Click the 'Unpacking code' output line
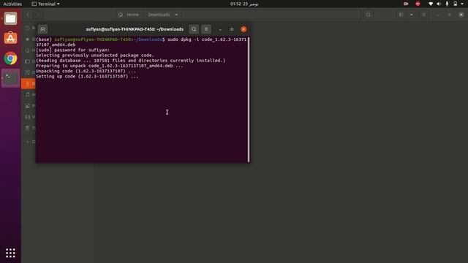Screen dimensions: 468x263 86,71
